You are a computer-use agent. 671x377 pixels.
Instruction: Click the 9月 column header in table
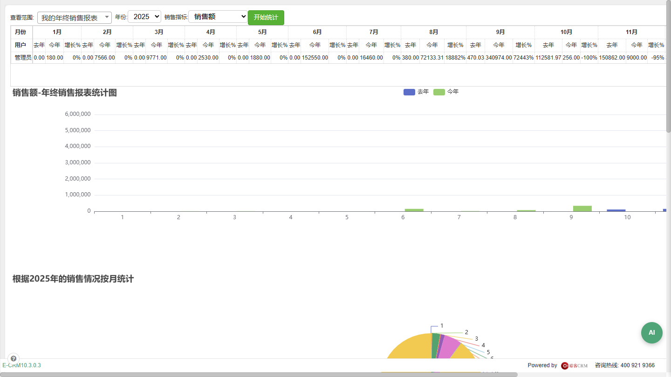point(500,32)
